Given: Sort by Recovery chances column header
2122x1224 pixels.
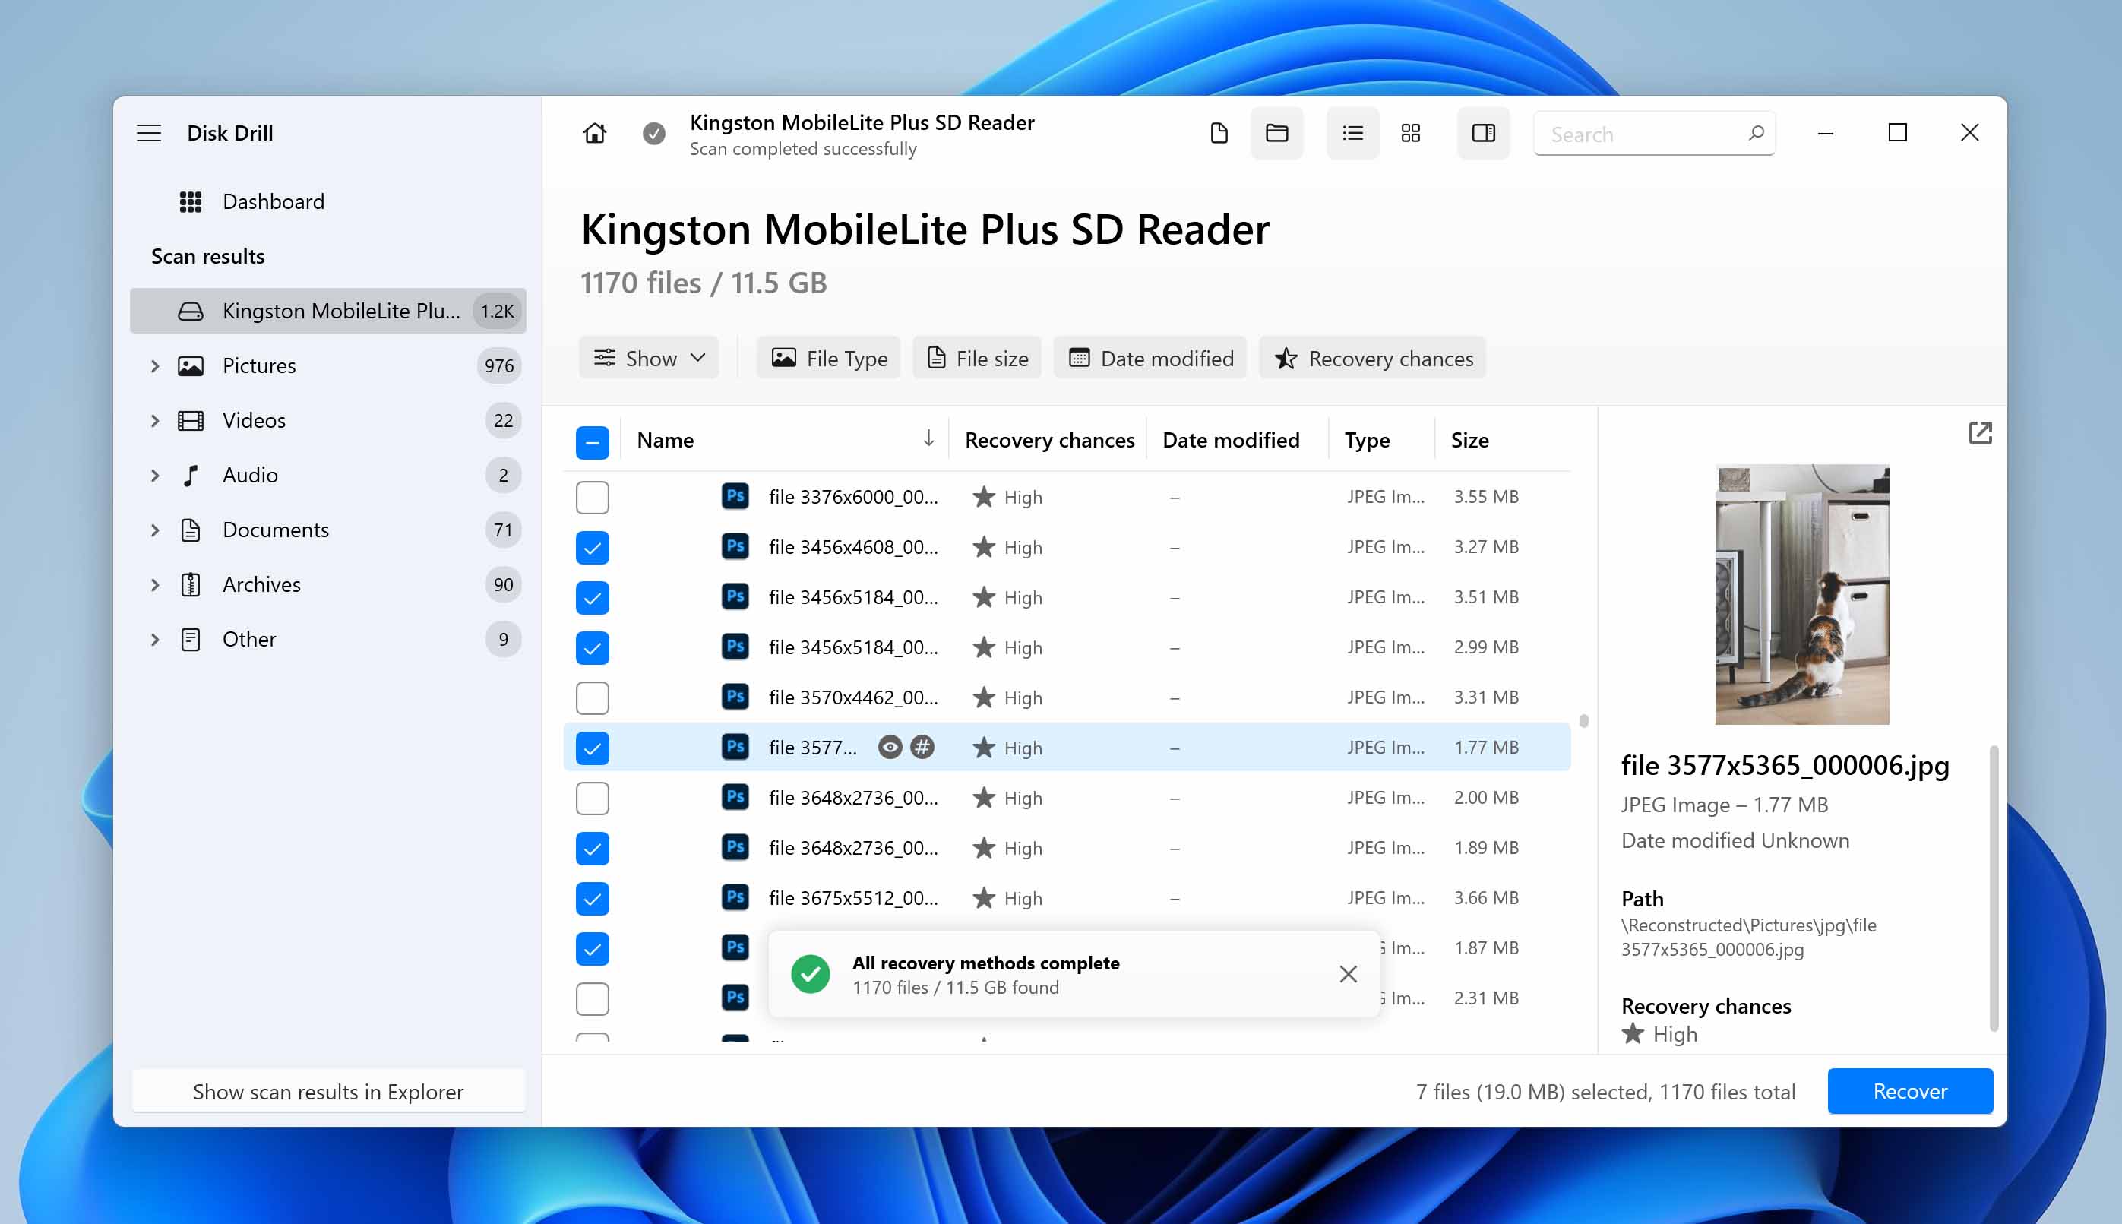Looking at the screenshot, I should 1048,440.
